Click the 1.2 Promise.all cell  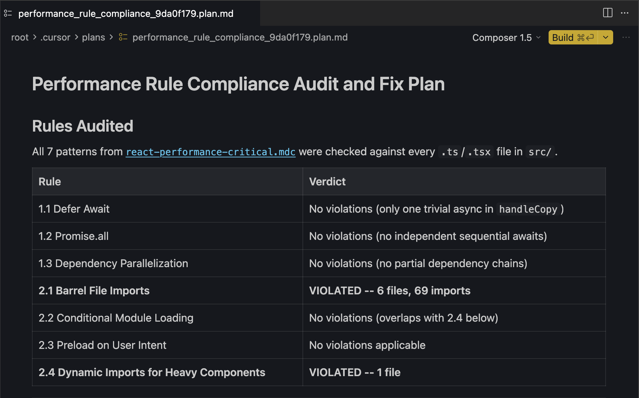167,236
